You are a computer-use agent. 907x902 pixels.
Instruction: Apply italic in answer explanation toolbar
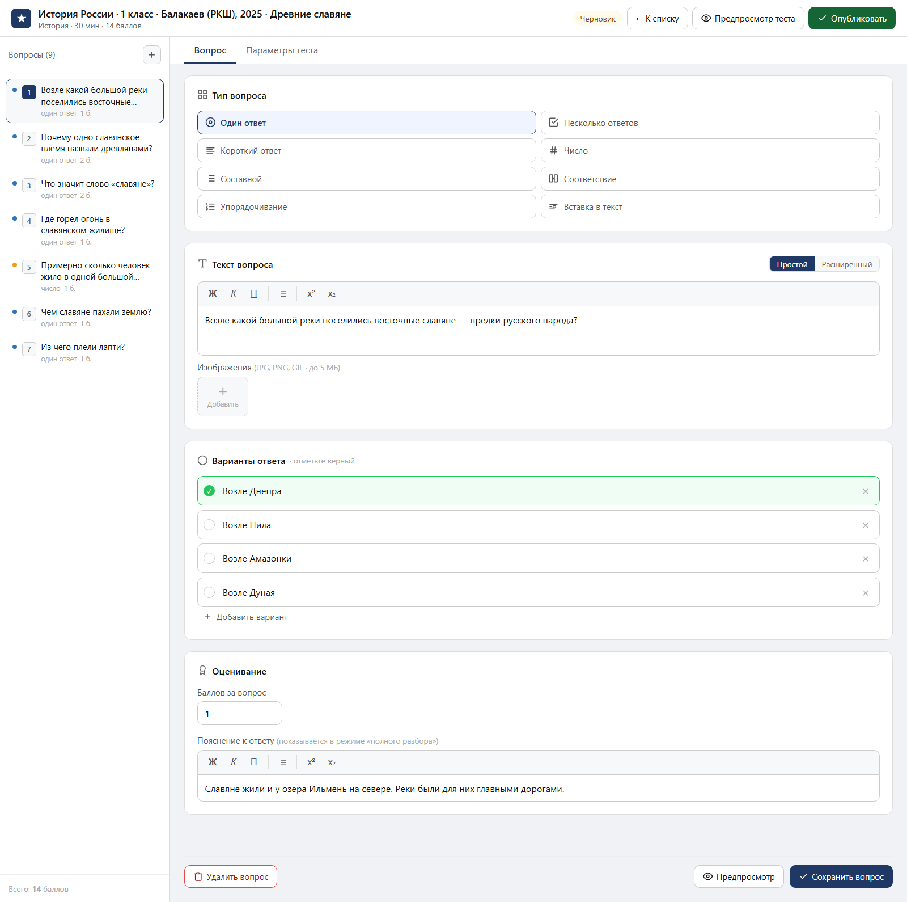pos(234,762)
